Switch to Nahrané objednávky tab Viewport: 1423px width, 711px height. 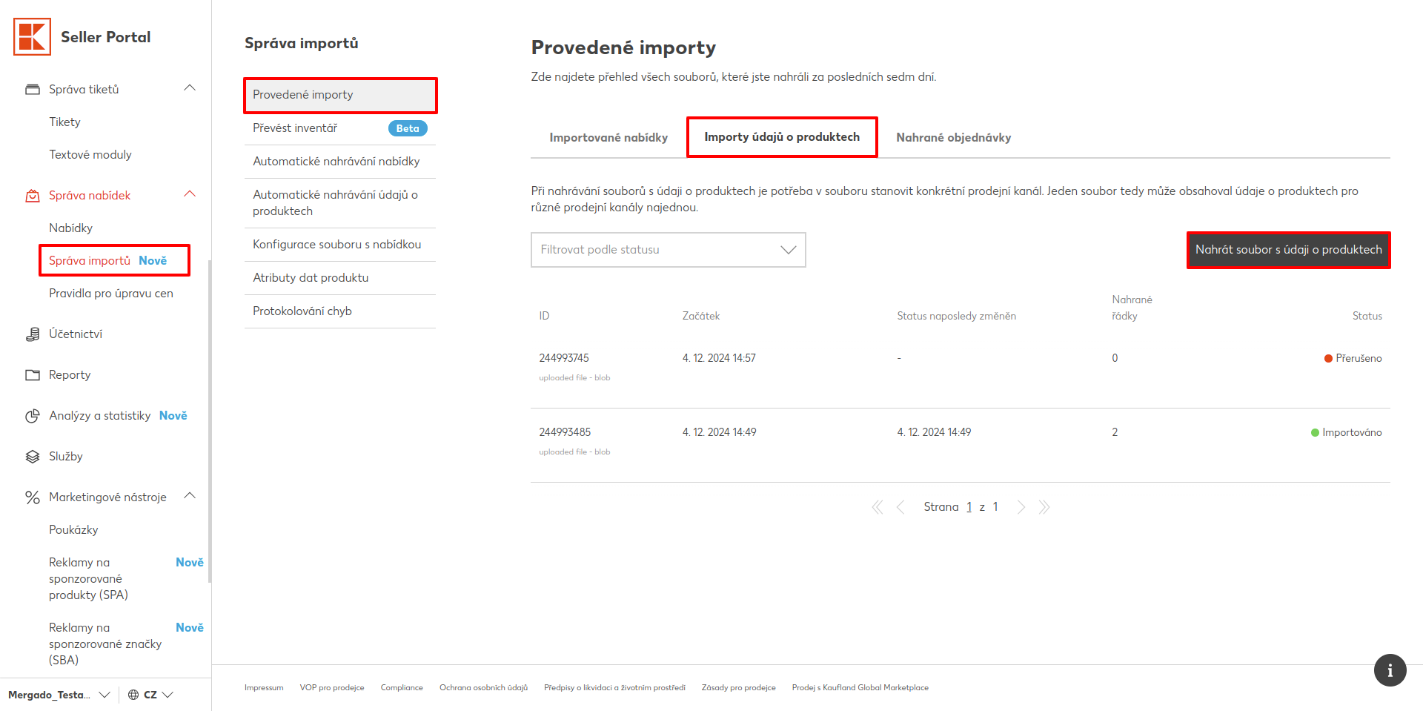coord(953,138)
